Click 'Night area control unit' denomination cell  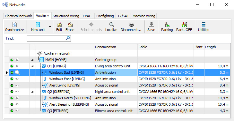point(116,92)
